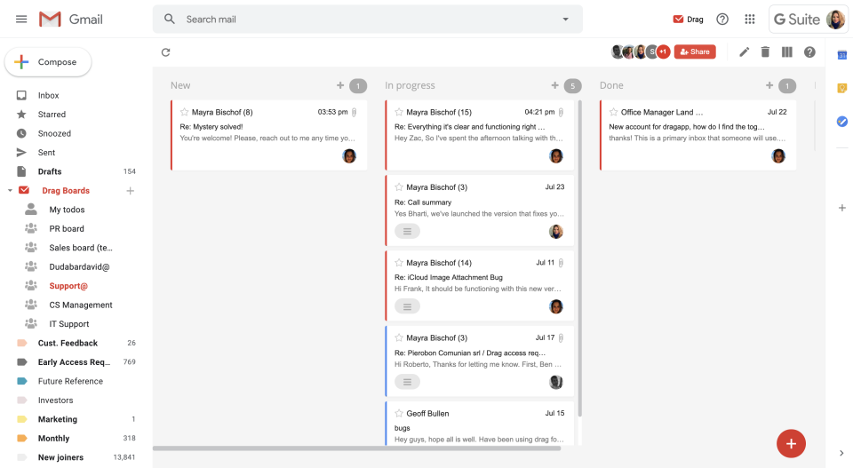853x468 pixels.
Task: Collapse the Drag Boards tree
Action: point(10,191)
